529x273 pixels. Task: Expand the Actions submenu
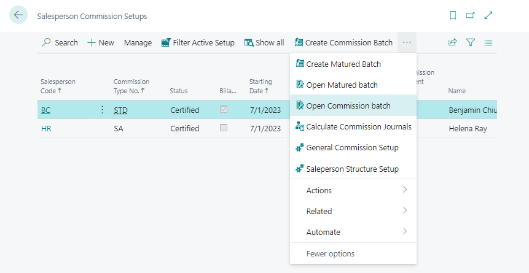353,190
